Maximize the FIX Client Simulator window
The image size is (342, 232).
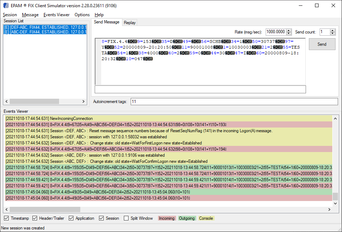pyautogui.click(x=317, y=5)
